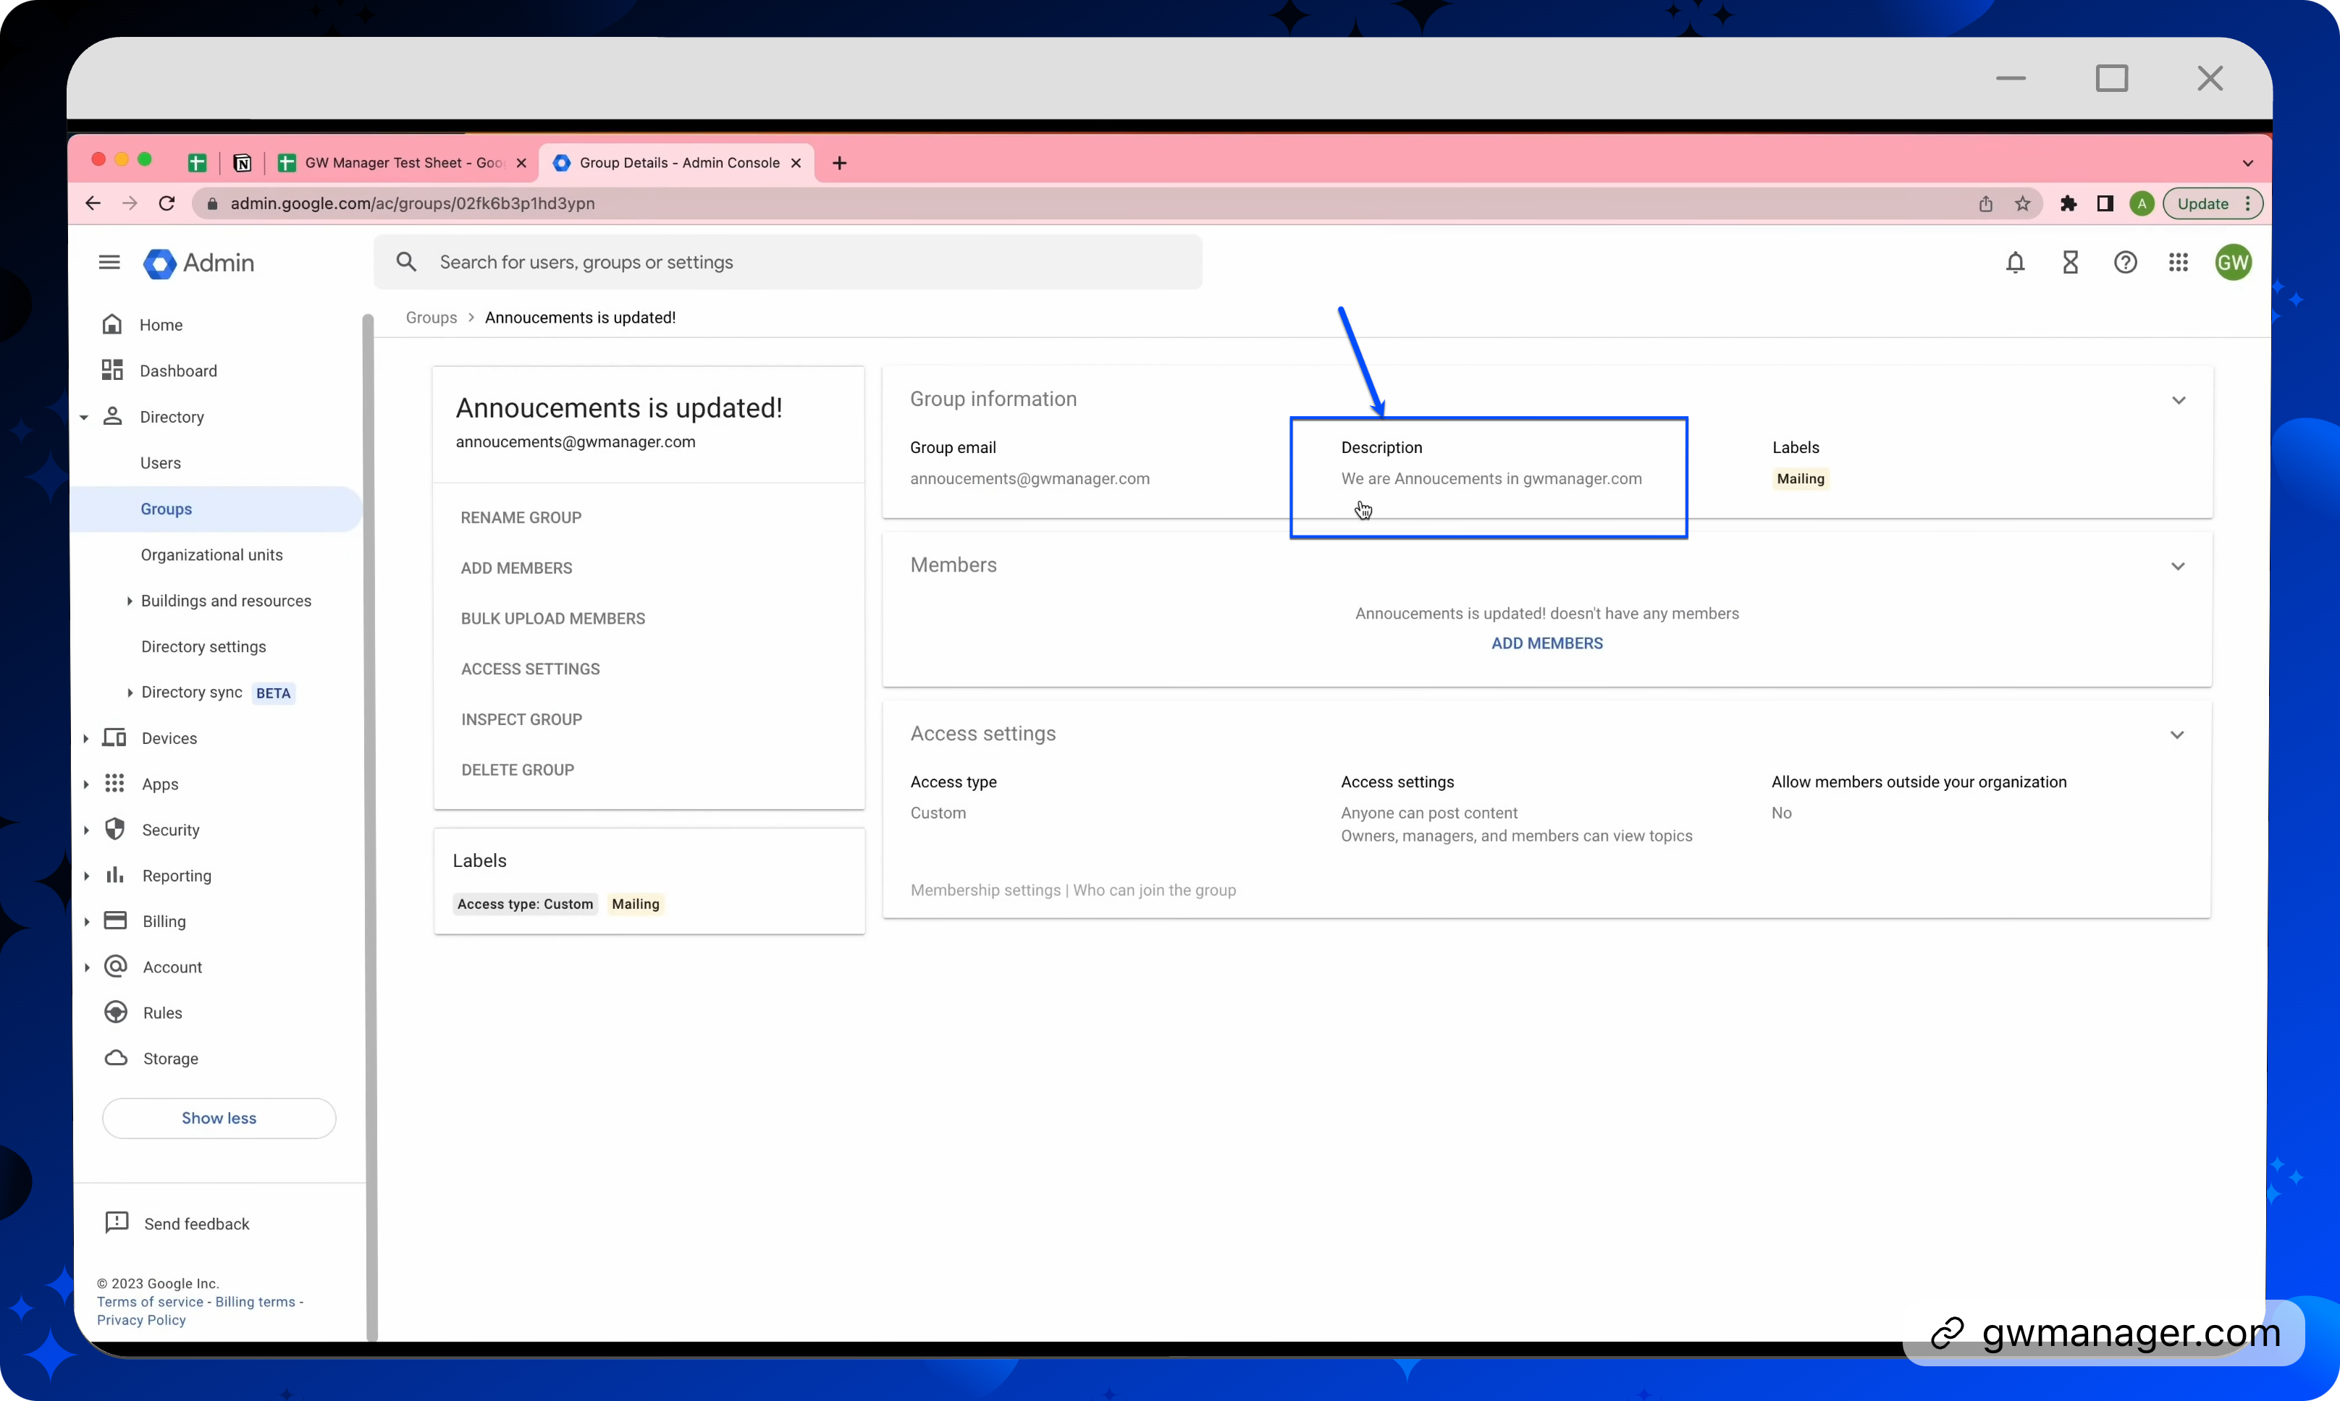2340x1401 pixels.
Task: Open the notifications bell
Action: pos(2015,263)
